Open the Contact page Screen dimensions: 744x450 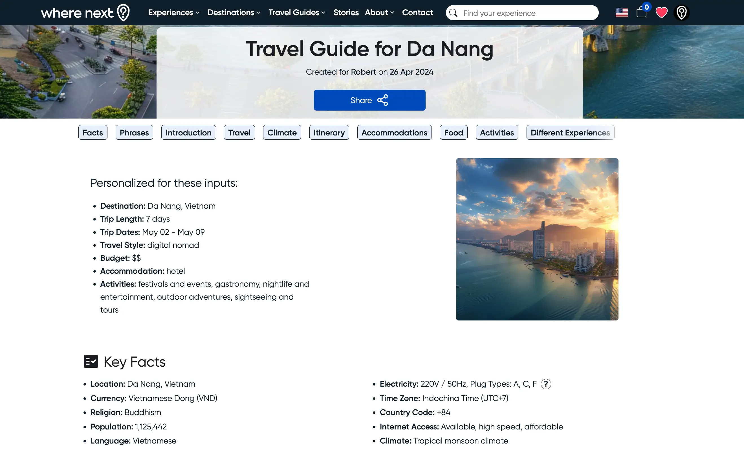417,13
